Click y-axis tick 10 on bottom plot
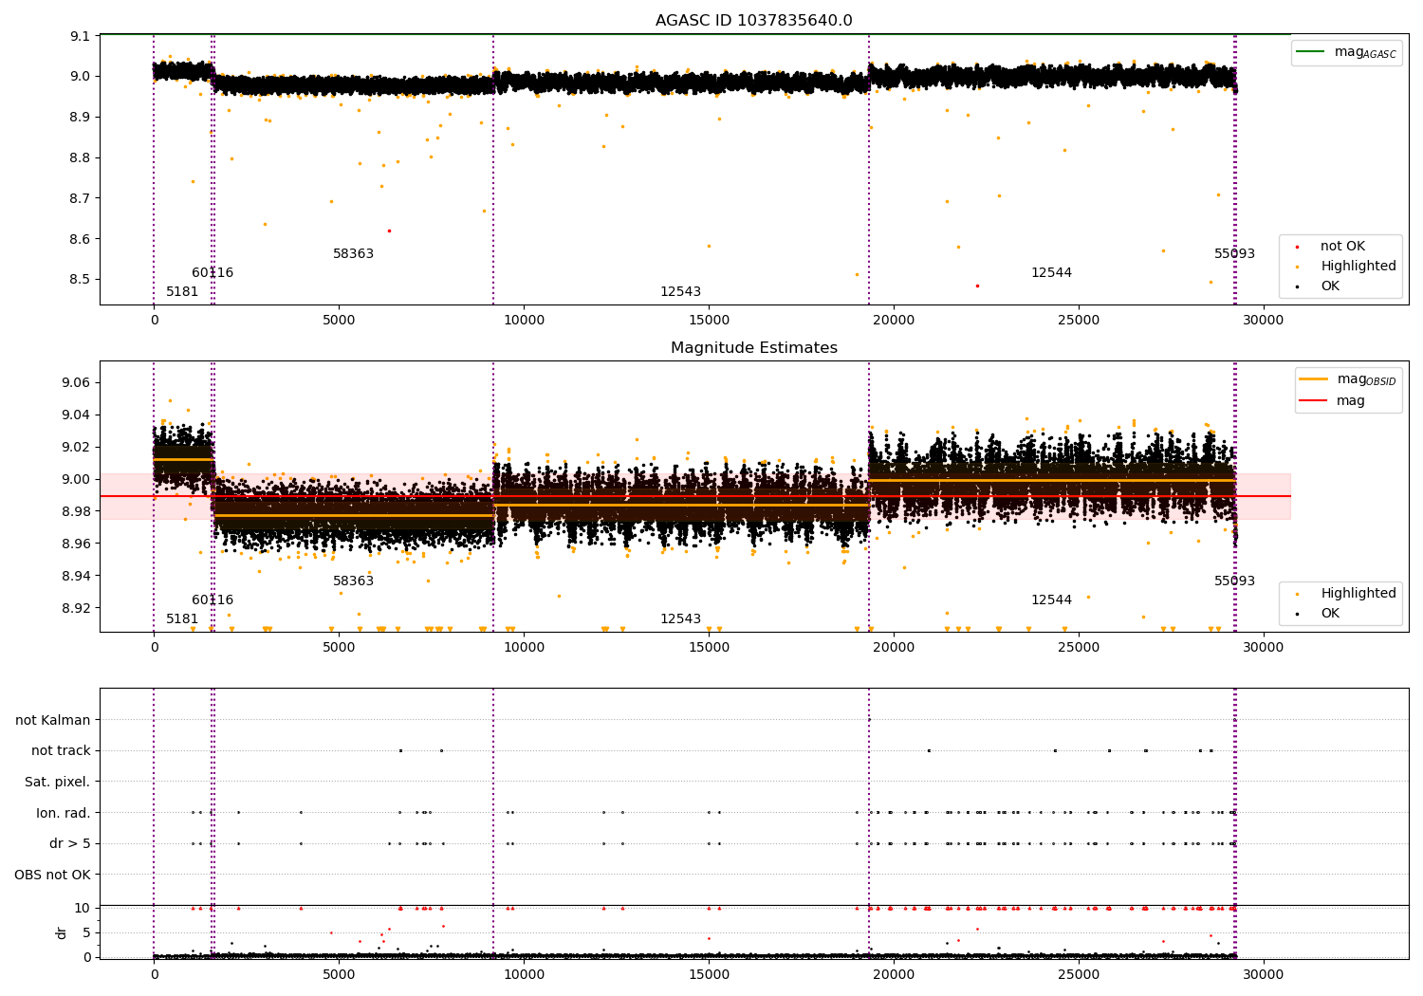 pyautogui.click(x=83, y=909)
